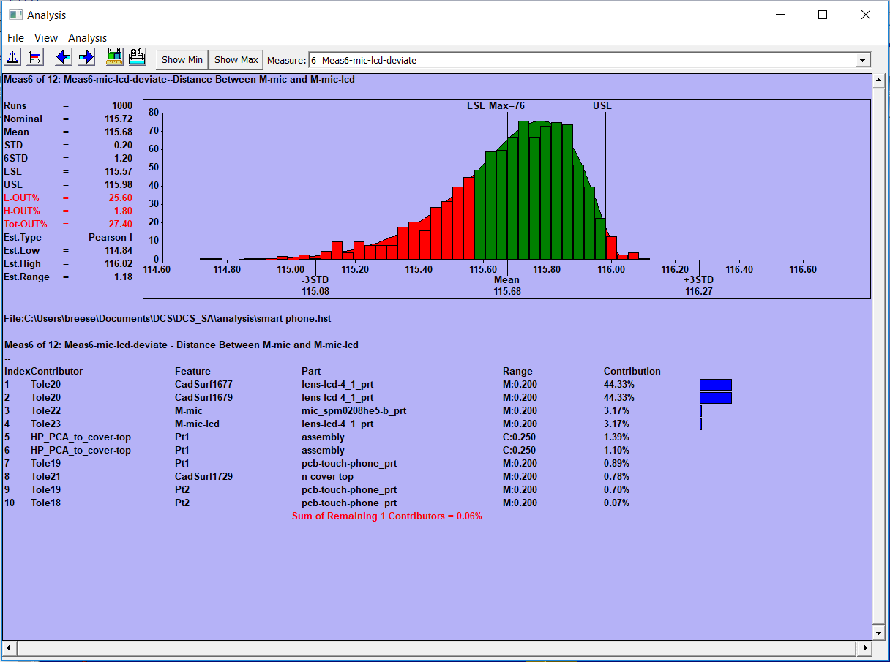Viewport: 890px width, 662px height.
Task: Open the File menu
Action: coord(15,37)
